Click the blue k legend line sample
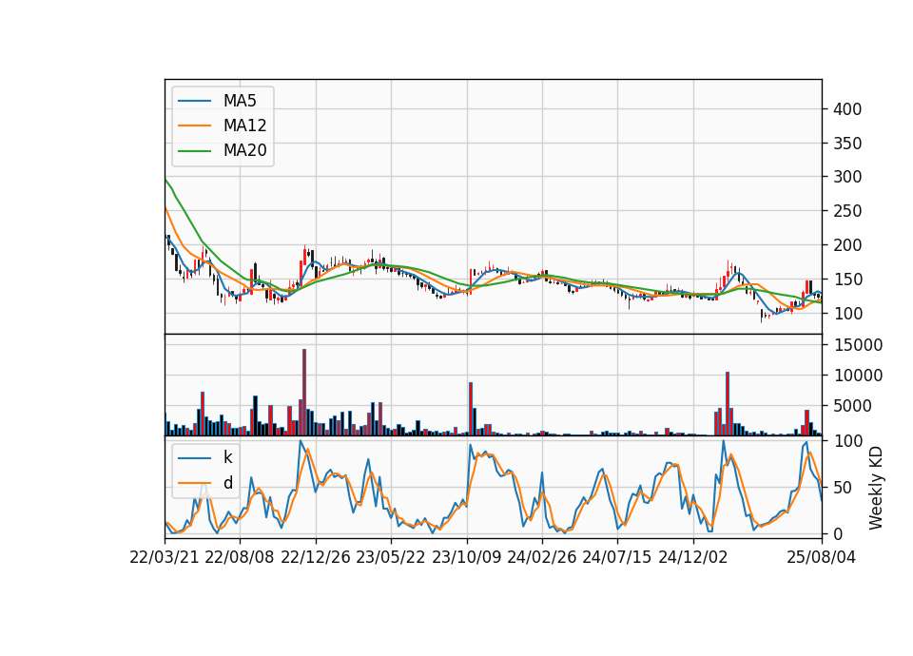Image resolution: width=913 pixels, height=656 pixels. [194, 458]
